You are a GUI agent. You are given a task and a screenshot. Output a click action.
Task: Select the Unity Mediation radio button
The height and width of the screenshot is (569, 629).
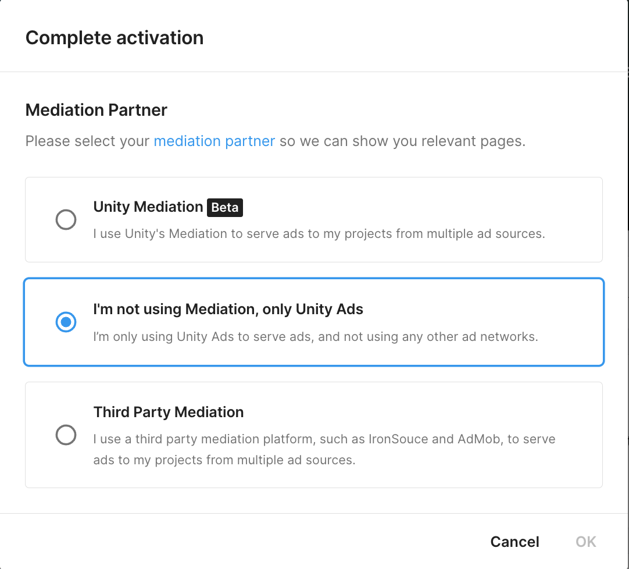pos(66,220)
